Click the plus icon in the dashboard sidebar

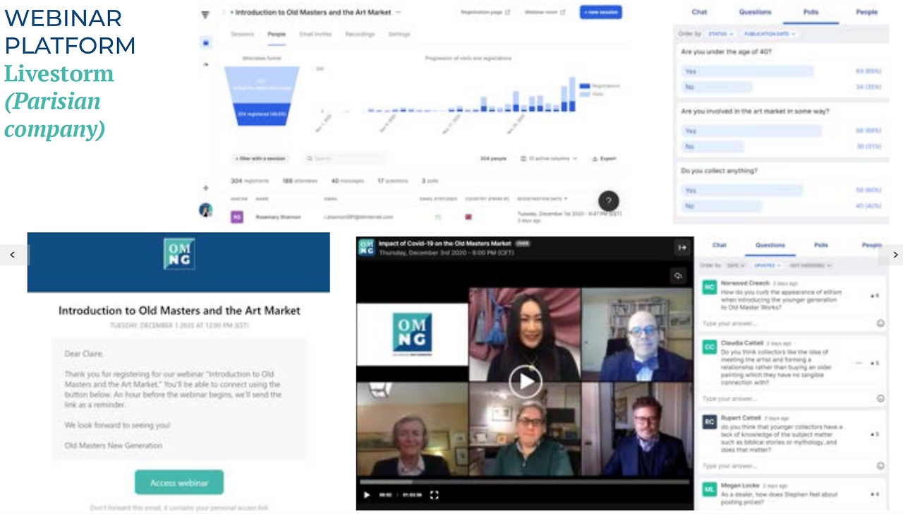[205, 188]
